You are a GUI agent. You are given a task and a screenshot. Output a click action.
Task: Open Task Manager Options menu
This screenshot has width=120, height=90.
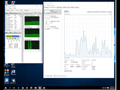[48, 5]
